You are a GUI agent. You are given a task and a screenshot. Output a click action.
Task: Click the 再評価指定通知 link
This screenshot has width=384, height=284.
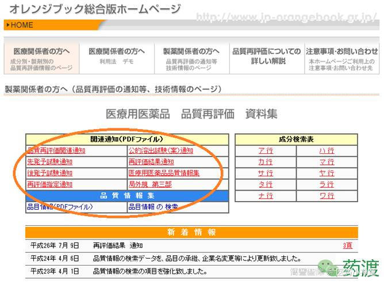pos(49,184)
